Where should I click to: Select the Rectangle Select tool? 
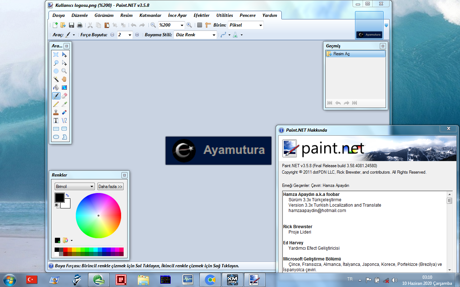coord(56,55)
